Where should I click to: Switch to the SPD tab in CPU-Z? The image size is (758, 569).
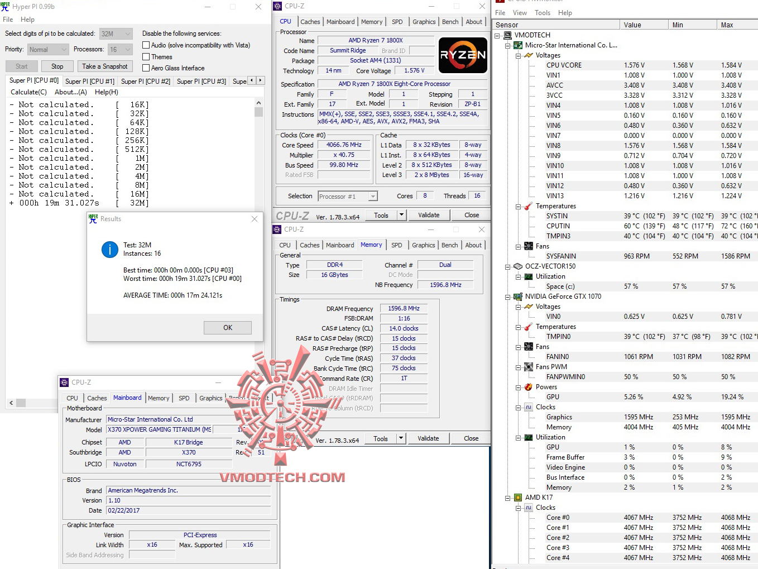point(397,21)
